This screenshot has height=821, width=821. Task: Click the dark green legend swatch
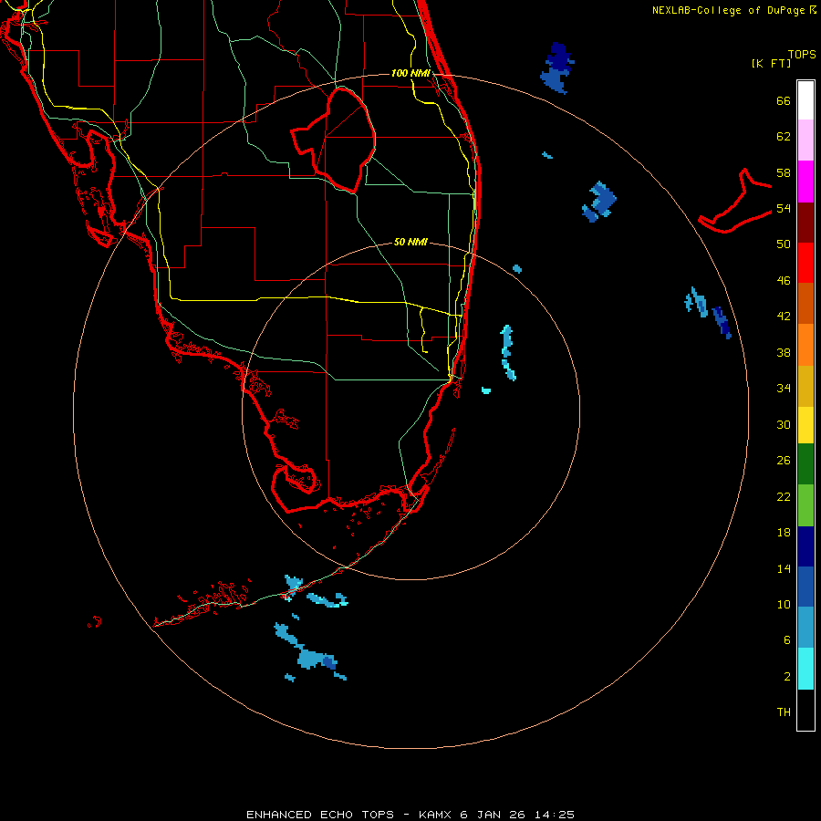(x=805, y=464)
